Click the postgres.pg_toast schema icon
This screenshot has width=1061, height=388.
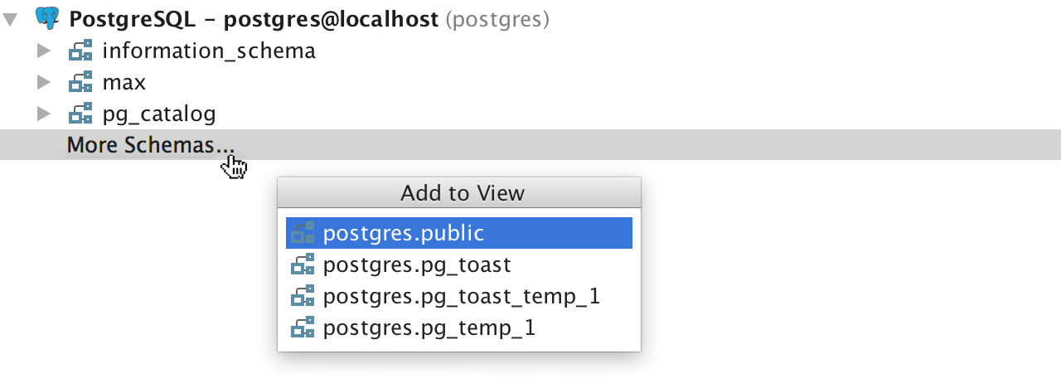click(303, 265)
